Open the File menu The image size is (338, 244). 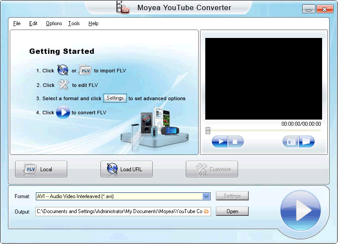(x=17, y=23)
